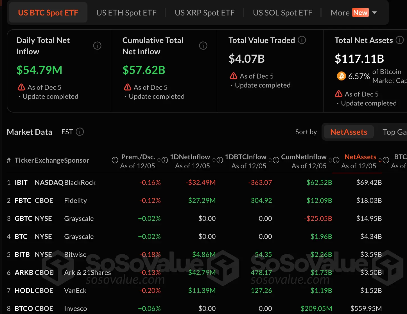Click the Invesco sponsor name
The height and width of the screenshot is (314, 407).
(76, 309)
